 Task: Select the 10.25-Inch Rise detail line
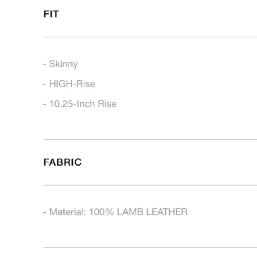tap(80, 104)
